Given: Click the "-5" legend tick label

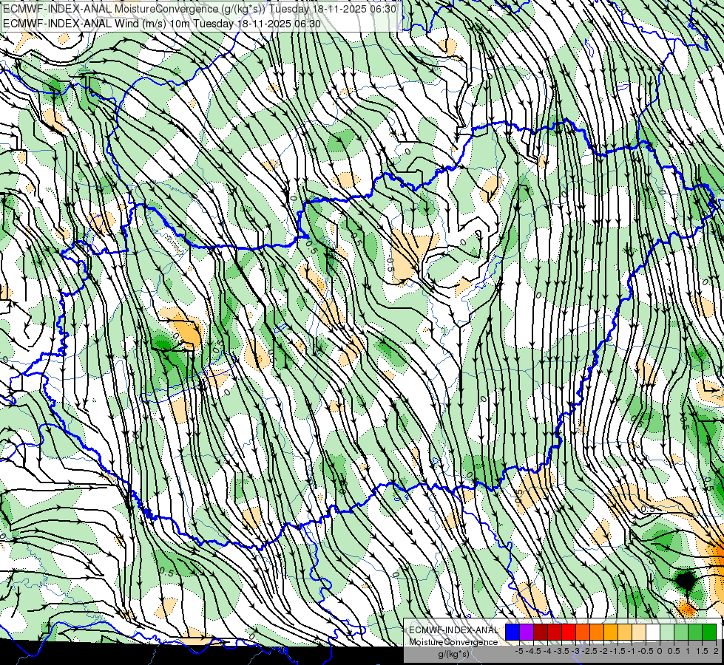Looking at the screenshot, I should 519,651.
